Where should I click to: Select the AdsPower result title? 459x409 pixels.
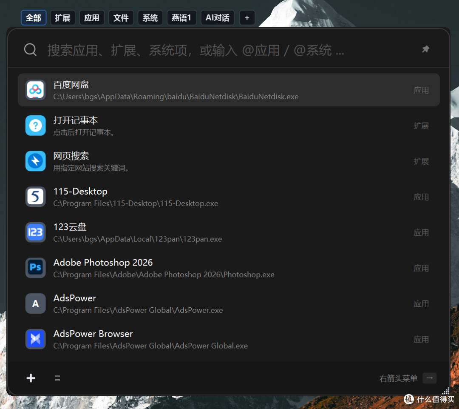75,298
